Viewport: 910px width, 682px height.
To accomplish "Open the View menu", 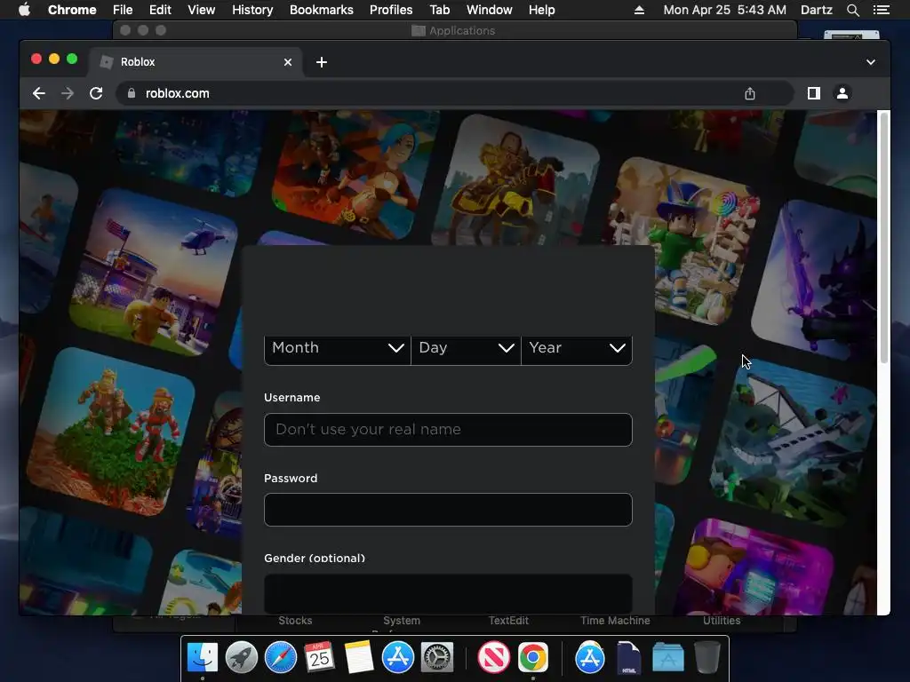I will tap(202, 10).
